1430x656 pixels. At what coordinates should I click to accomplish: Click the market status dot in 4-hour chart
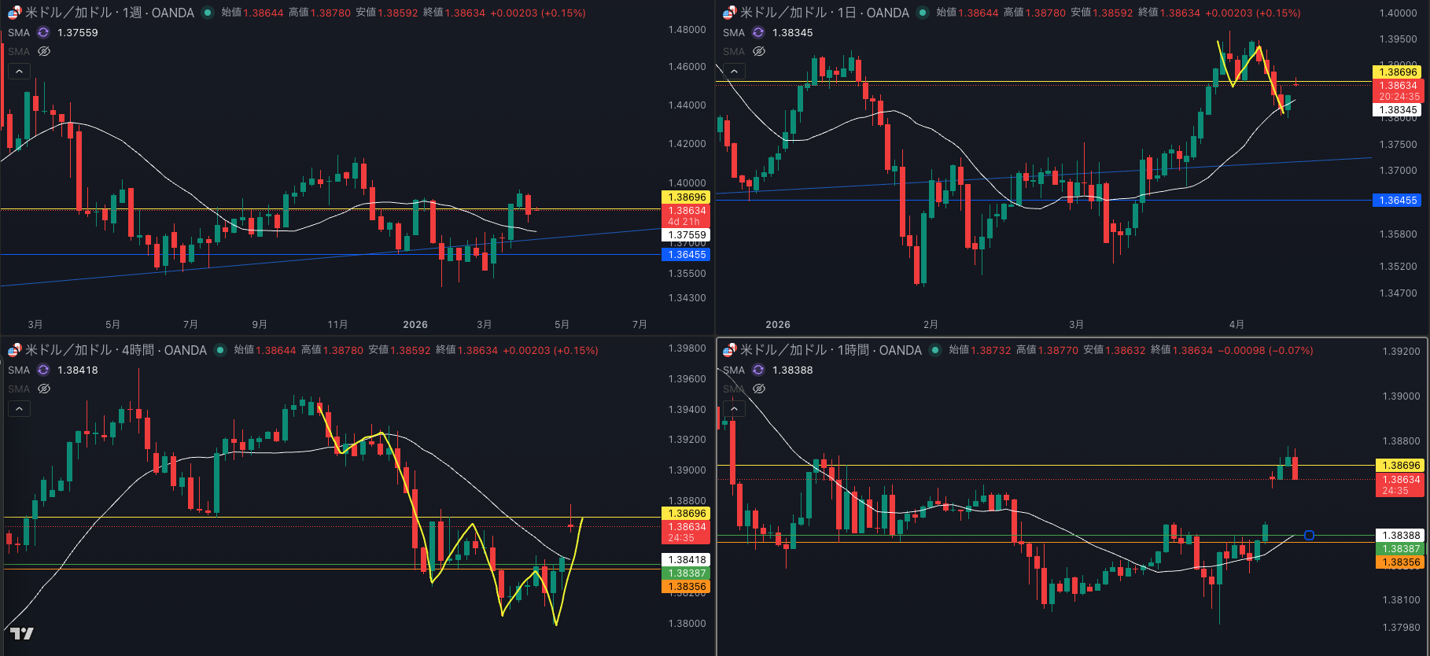click(220, 350)
